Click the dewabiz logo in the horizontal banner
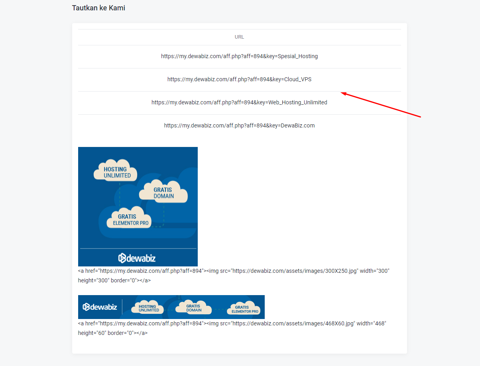The width and height of the screenshot is (480, 366). [x=100, y=307]
